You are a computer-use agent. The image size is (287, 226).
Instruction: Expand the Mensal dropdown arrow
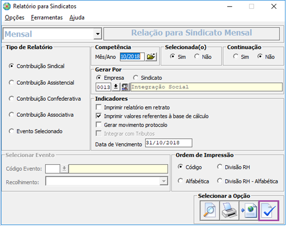click(x=98, y=34)
